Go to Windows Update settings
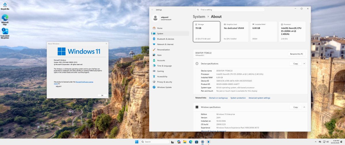This screenshot has height=145, width=345. (x=170, y=87)
